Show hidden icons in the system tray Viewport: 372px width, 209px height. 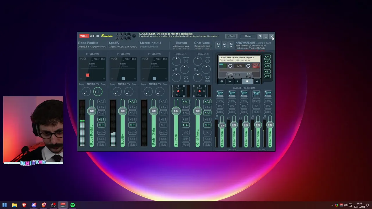click(332, 205)
